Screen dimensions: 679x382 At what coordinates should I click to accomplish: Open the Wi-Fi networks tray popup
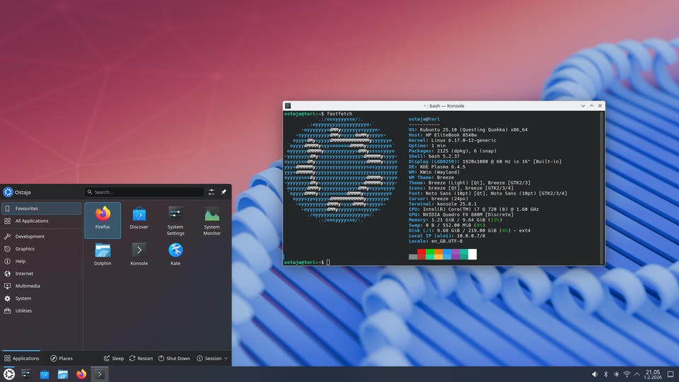coord(626,374)
